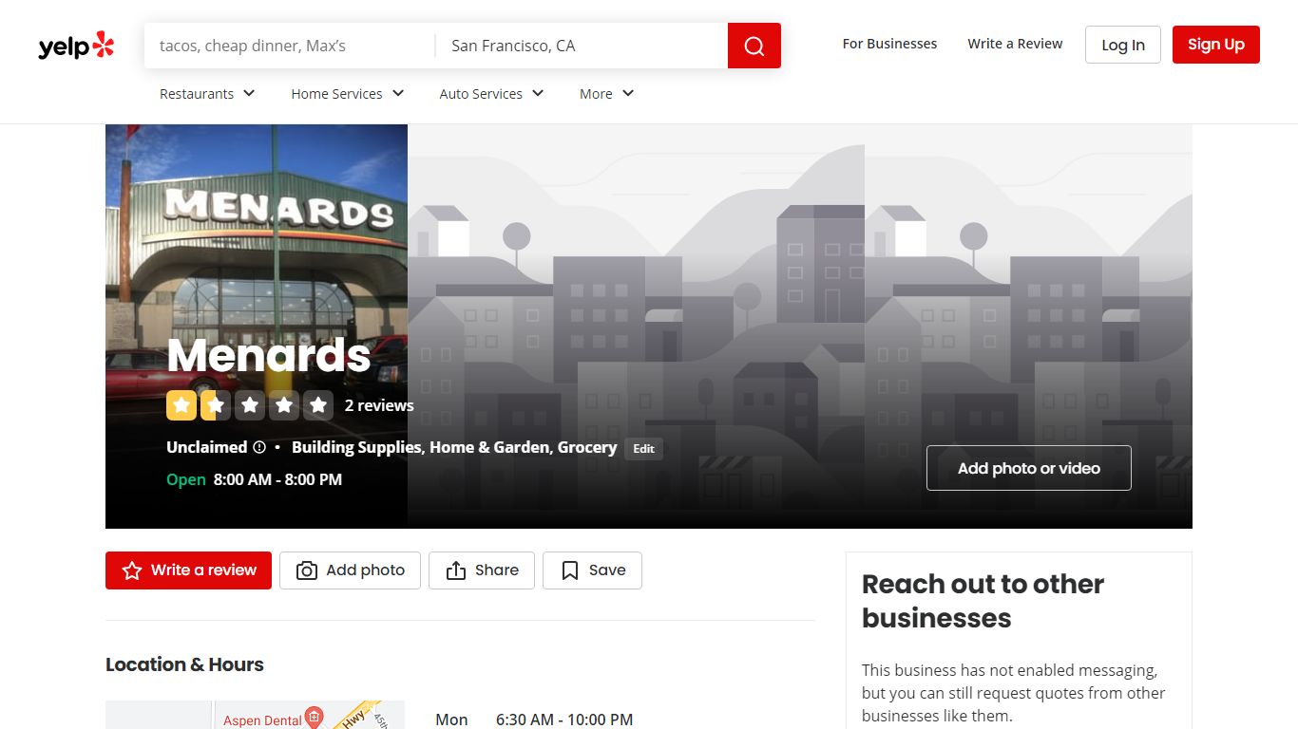1298x729 pixels.
Task: Click the 8:00 AM - 8:00 PM hours text
Action: point(277,479)
